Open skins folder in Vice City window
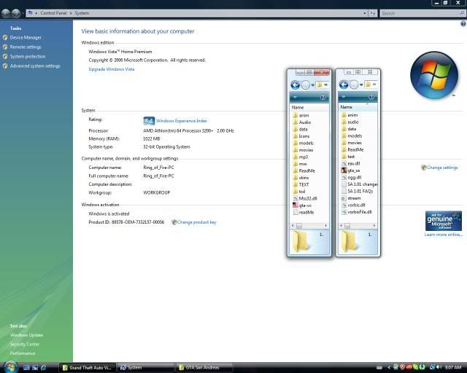 (301, 178)
